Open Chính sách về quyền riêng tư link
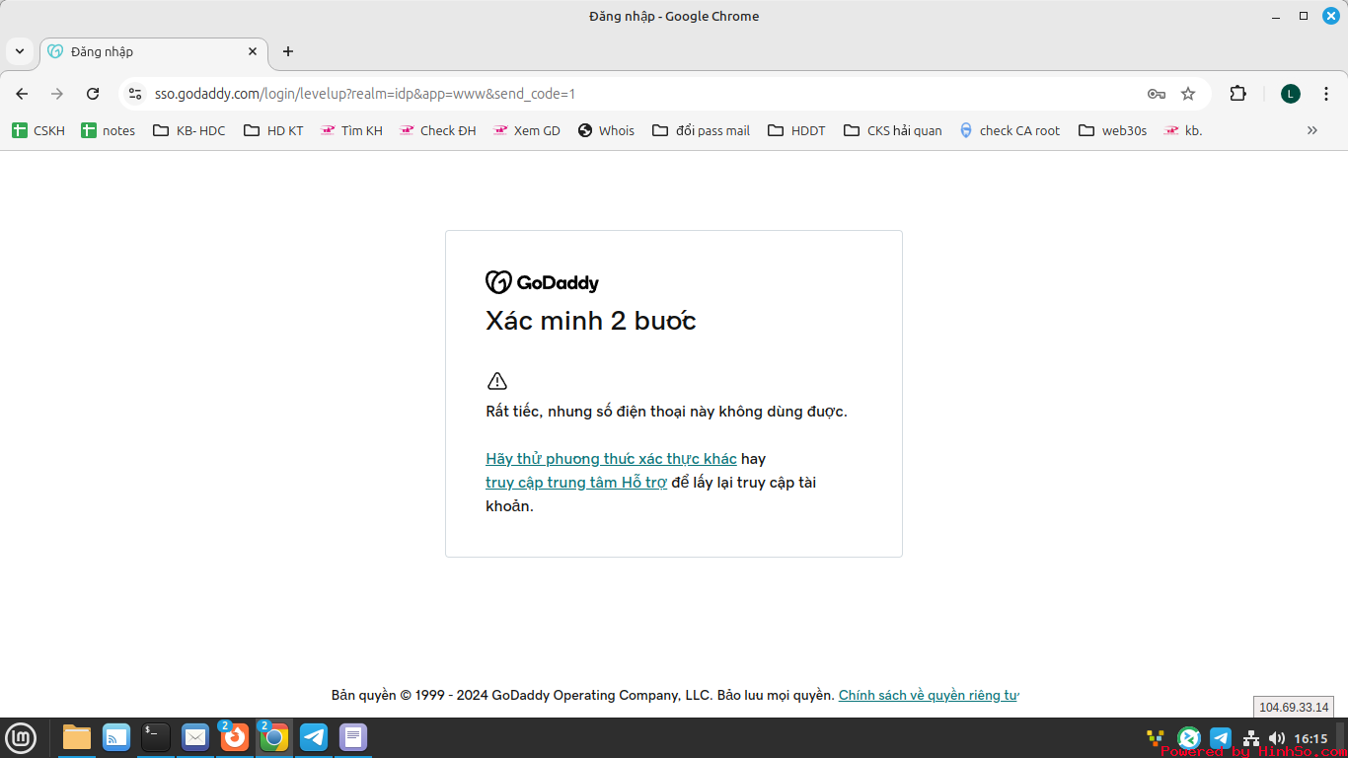This screenshot has height=758, width=1348. [929, 695]
